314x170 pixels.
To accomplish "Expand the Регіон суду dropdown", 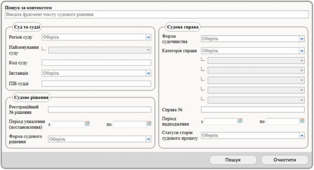I will click(x=148, y=37).
